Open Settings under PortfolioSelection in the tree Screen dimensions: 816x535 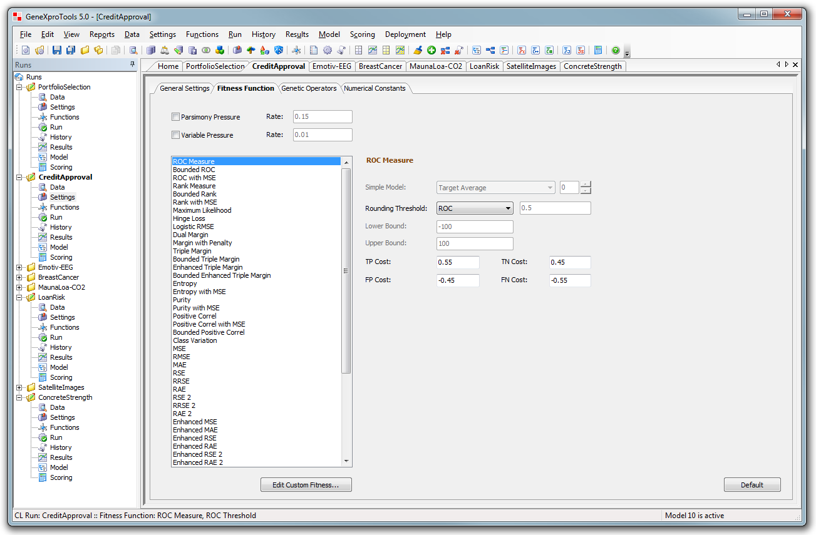62,107
